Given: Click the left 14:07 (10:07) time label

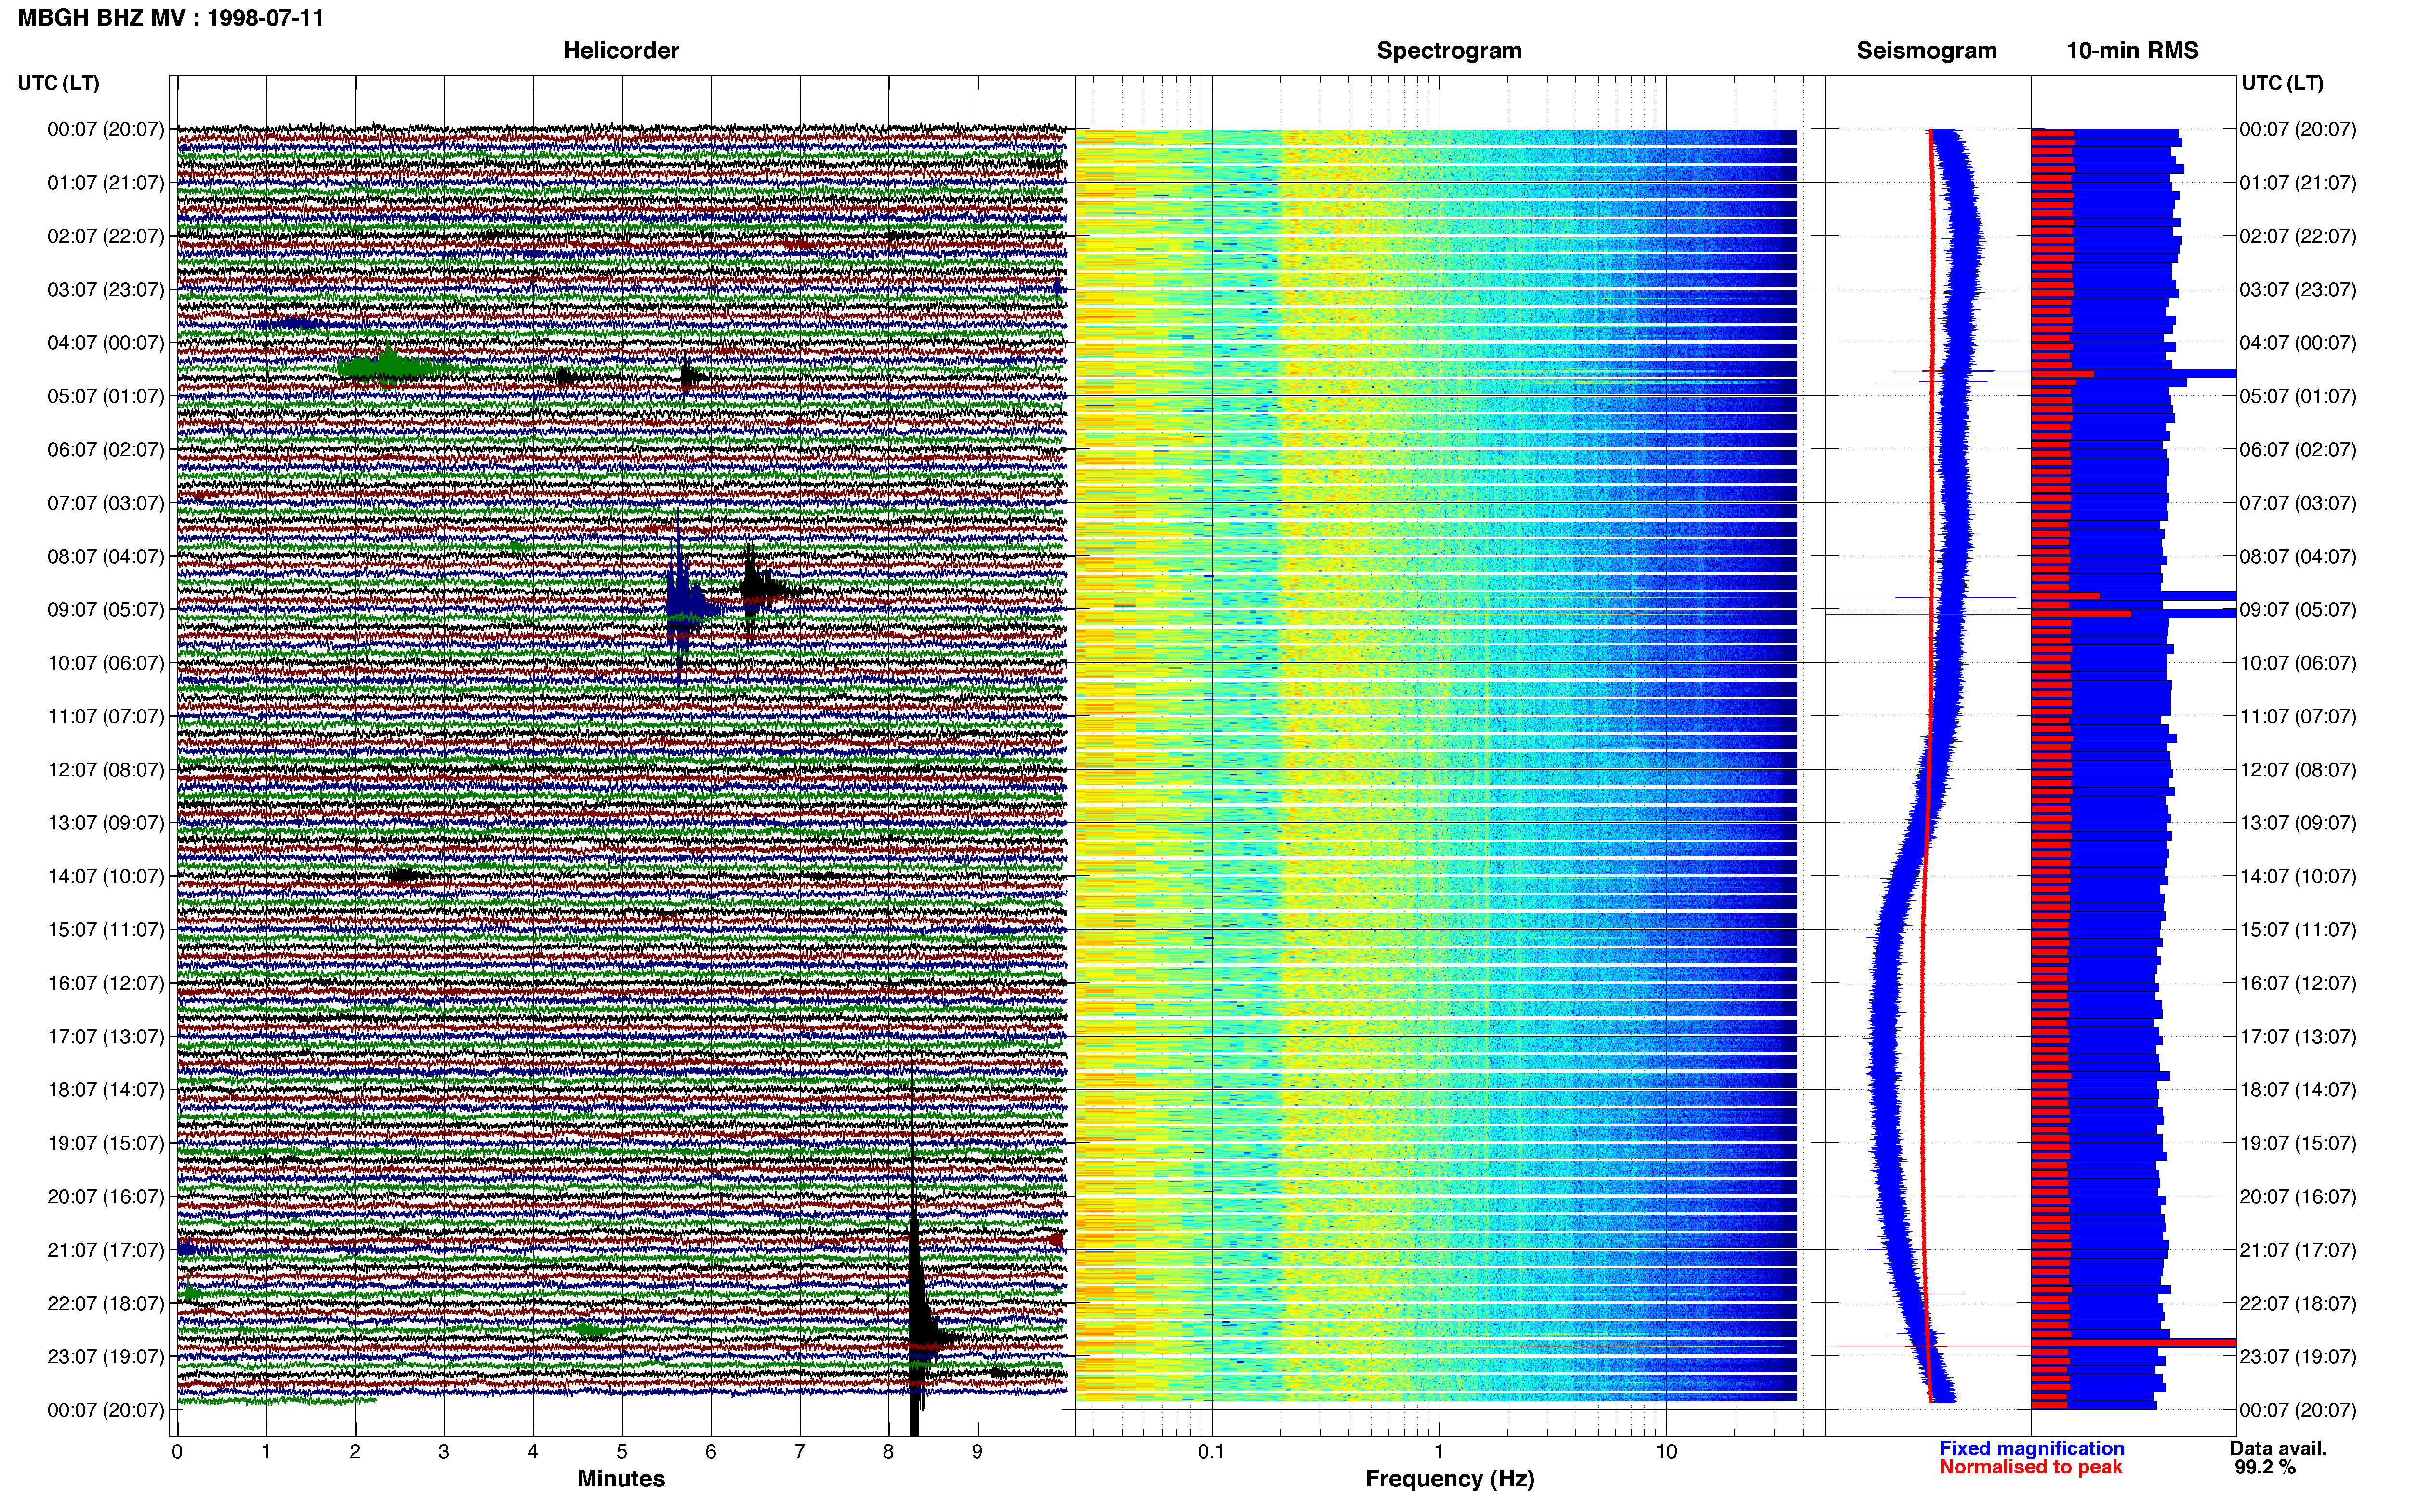Looking at the screenshot, I should (x=106, y=876).
